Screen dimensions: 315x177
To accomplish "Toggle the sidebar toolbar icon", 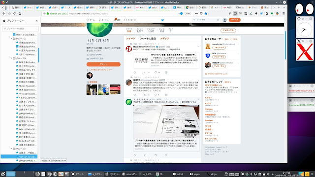I will point(235,13).
